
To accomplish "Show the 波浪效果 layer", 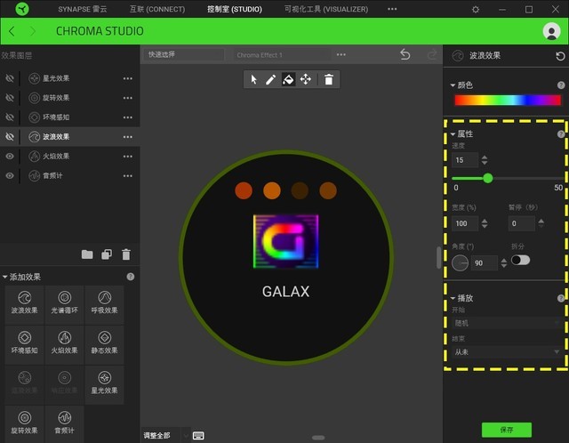I will (10, 136).
